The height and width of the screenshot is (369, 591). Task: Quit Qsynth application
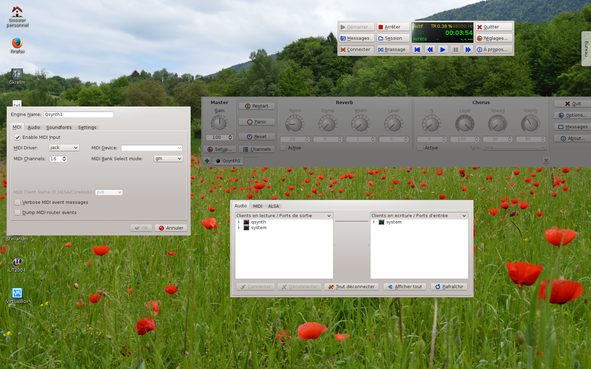pyautogui.click(x=573, y=104)
